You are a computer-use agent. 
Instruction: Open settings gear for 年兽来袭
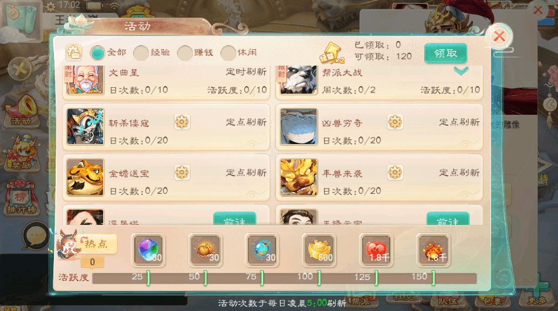(395, 173)
